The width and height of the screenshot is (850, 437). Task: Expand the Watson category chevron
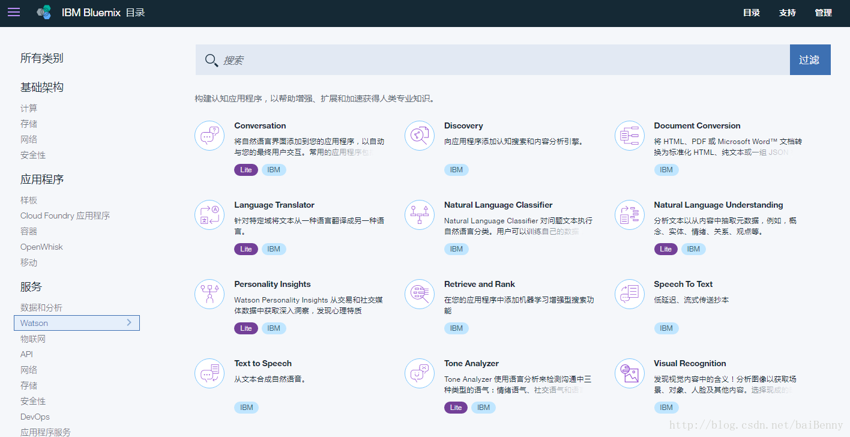(129, 323)
